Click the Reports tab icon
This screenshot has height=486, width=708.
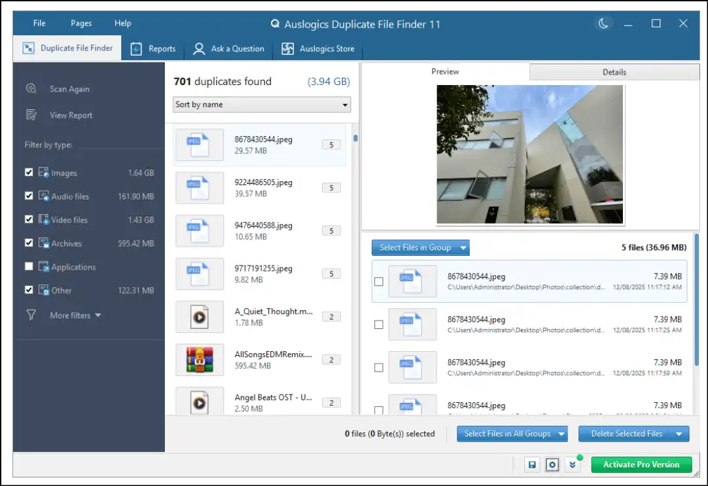tap(137, 48)
